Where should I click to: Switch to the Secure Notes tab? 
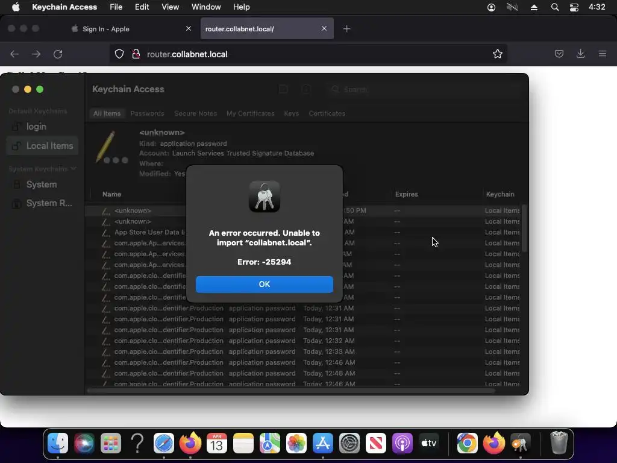196,113
